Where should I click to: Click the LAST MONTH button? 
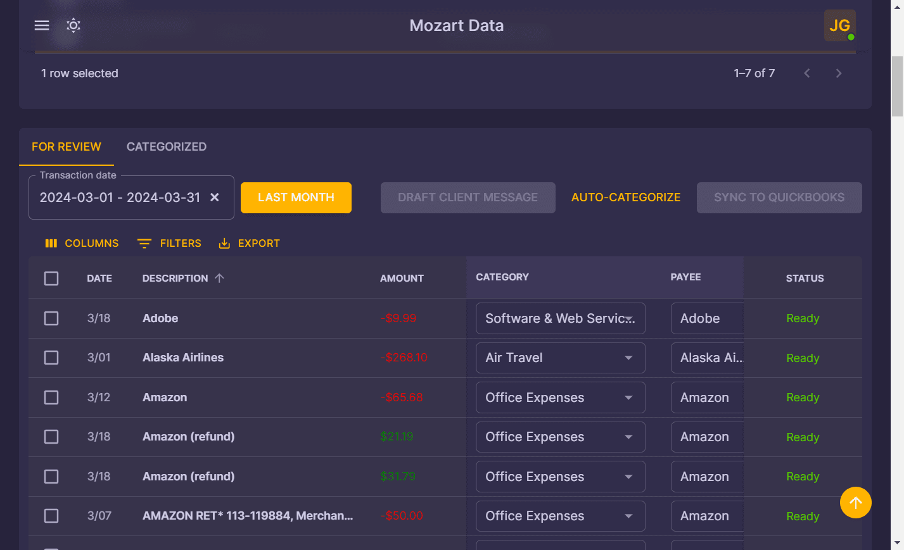click(x=296, y=197)
